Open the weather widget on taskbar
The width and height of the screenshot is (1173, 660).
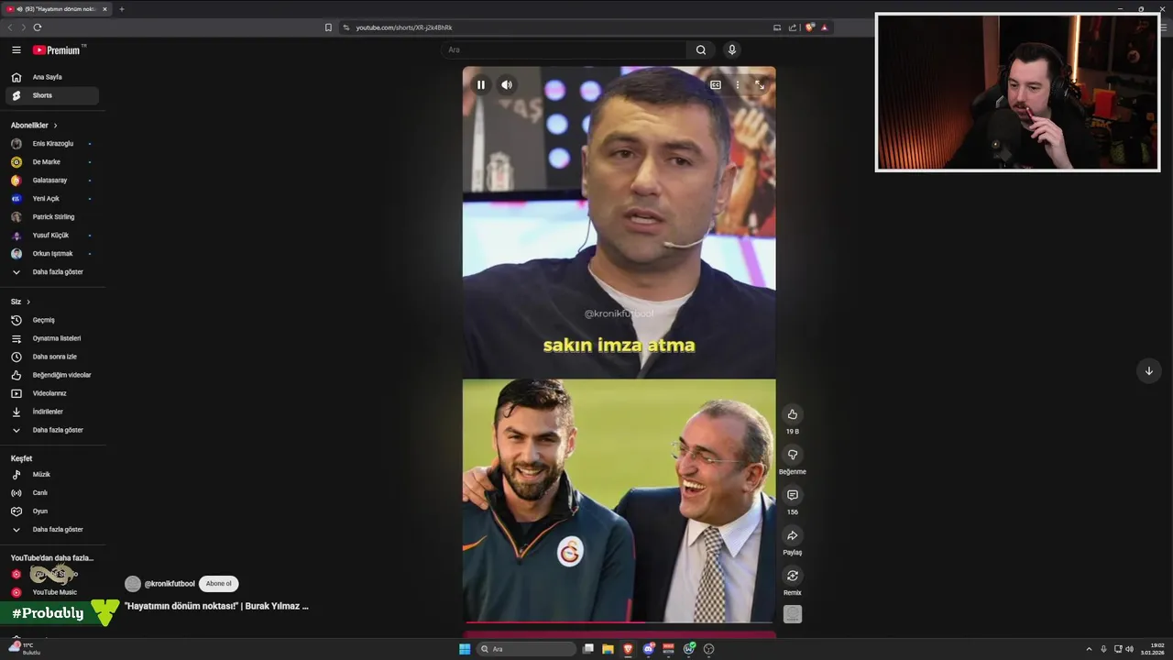click(26, 648)
